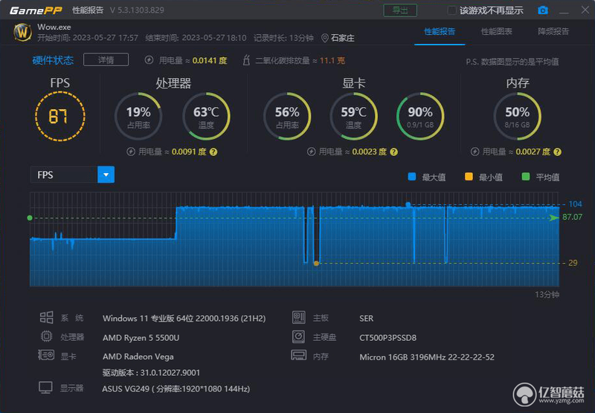
Task: Click the camera screenshot icon
Action: (543, 10)
